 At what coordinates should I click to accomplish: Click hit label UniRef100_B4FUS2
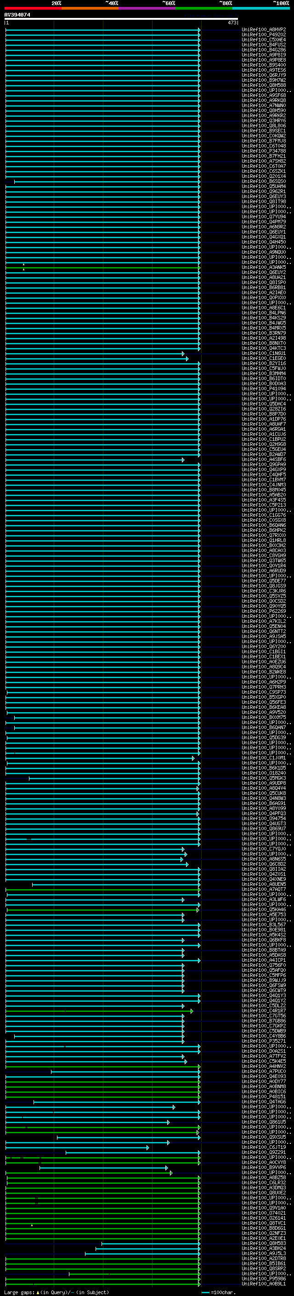(x=264, y=45)
